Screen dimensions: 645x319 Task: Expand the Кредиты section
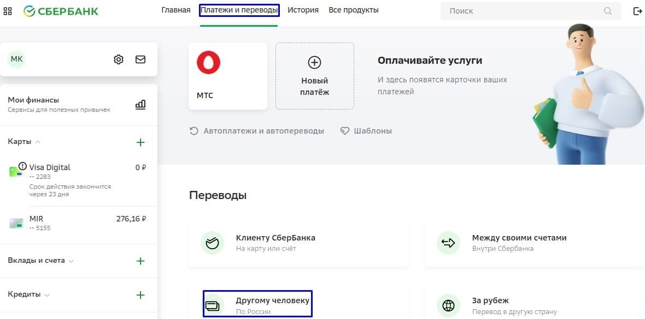point(47,295)
